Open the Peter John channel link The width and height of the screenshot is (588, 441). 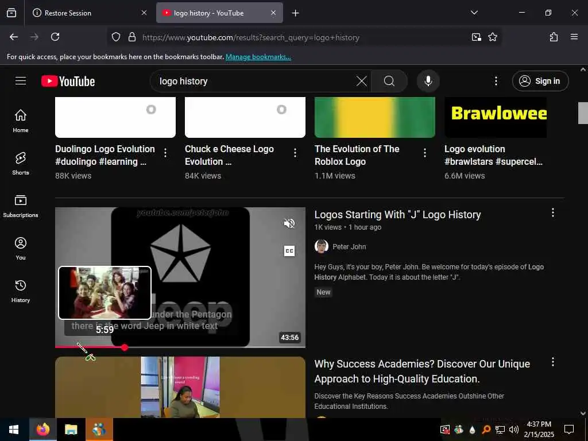pyautogui.click(x=349, y=247)
